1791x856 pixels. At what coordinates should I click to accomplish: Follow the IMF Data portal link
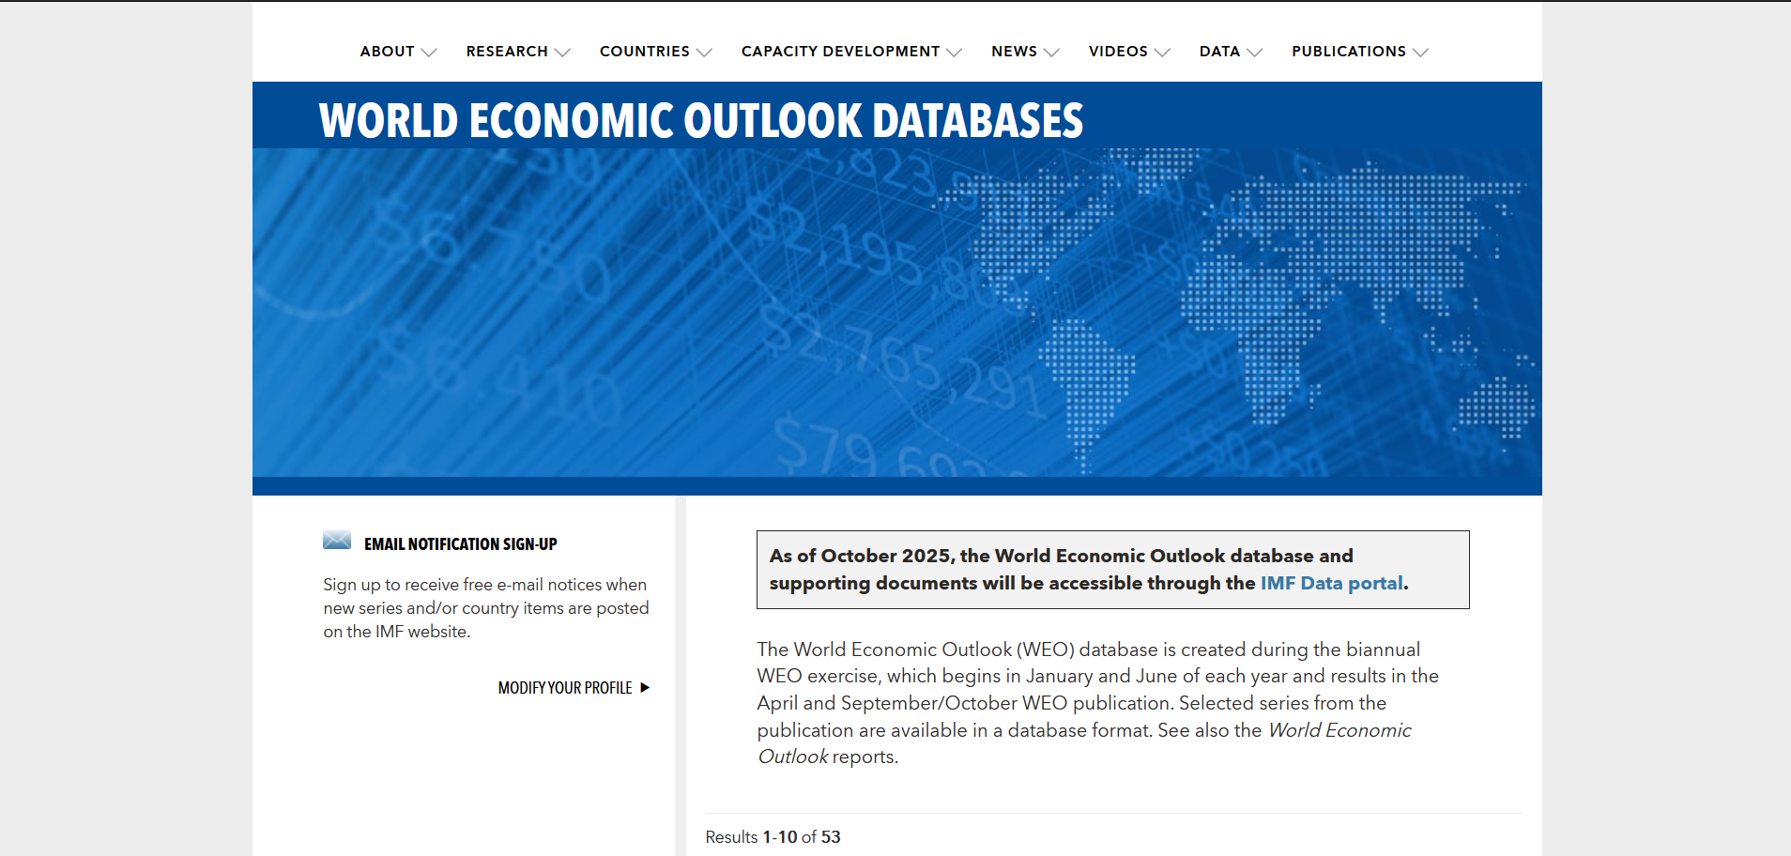pos(1331,583)
